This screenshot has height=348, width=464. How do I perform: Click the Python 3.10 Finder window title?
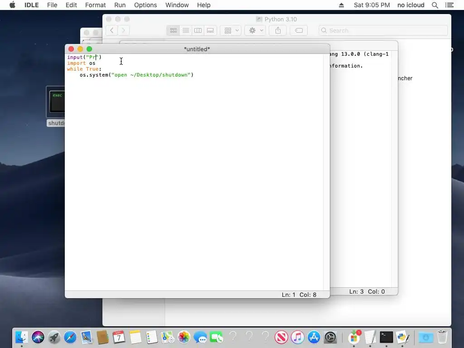click(280, 19)
